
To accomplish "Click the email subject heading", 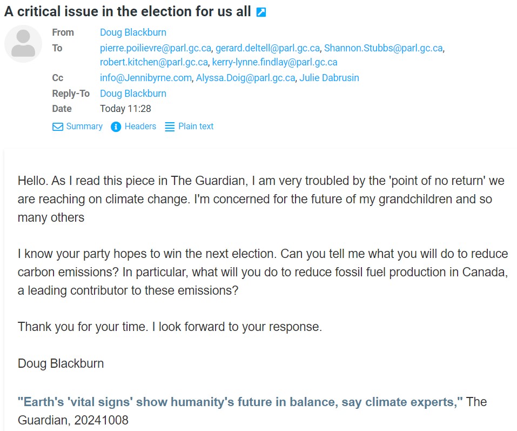I will point(127,12).
